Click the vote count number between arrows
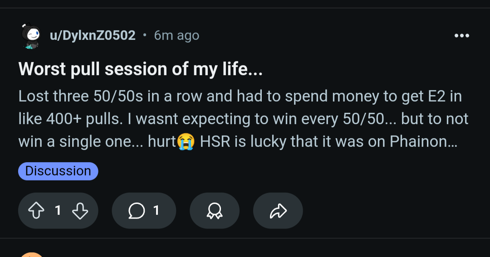 point(58,210)
